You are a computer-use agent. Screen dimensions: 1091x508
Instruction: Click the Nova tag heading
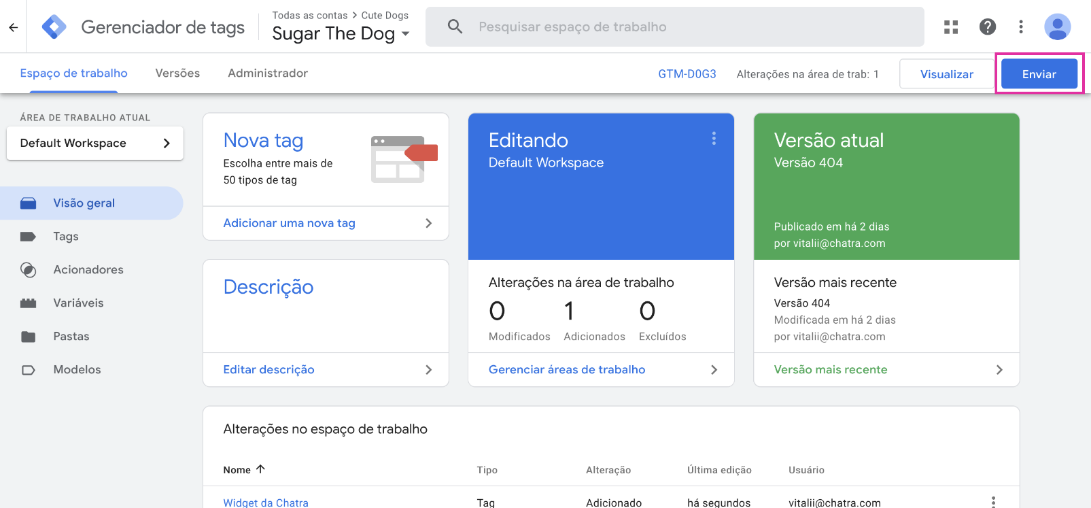coord(264,140)
